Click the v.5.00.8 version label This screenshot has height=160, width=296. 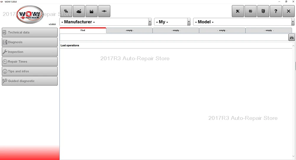pyautogui.click(x=52, y=24)
